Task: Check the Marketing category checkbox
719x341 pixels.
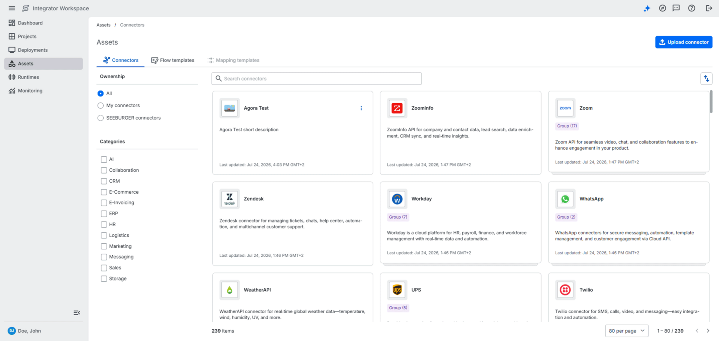Action: point(104,246)
